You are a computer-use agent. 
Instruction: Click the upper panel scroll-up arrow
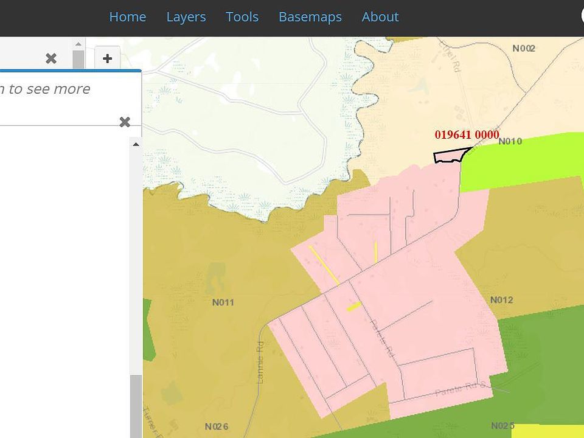click(78, 44)
